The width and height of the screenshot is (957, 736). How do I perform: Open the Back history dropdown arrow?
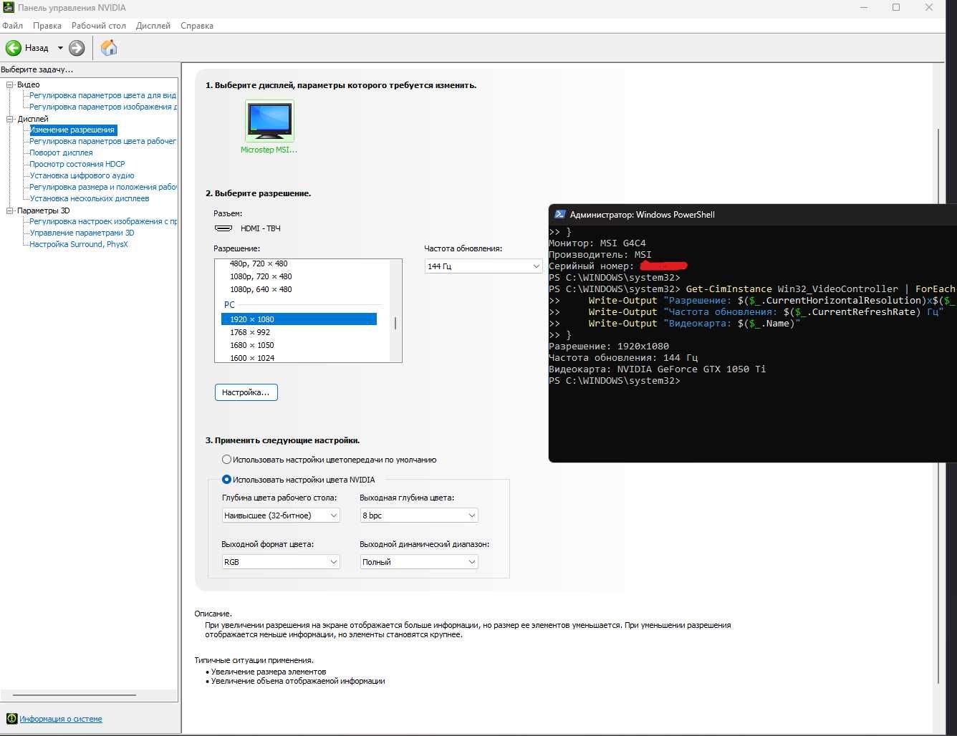60,48
